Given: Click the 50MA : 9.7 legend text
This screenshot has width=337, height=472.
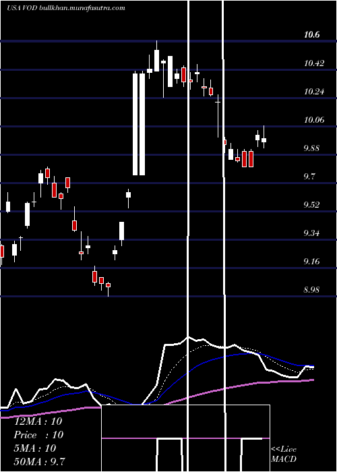Looking at the screenshot, I should [x=40, y=461].
